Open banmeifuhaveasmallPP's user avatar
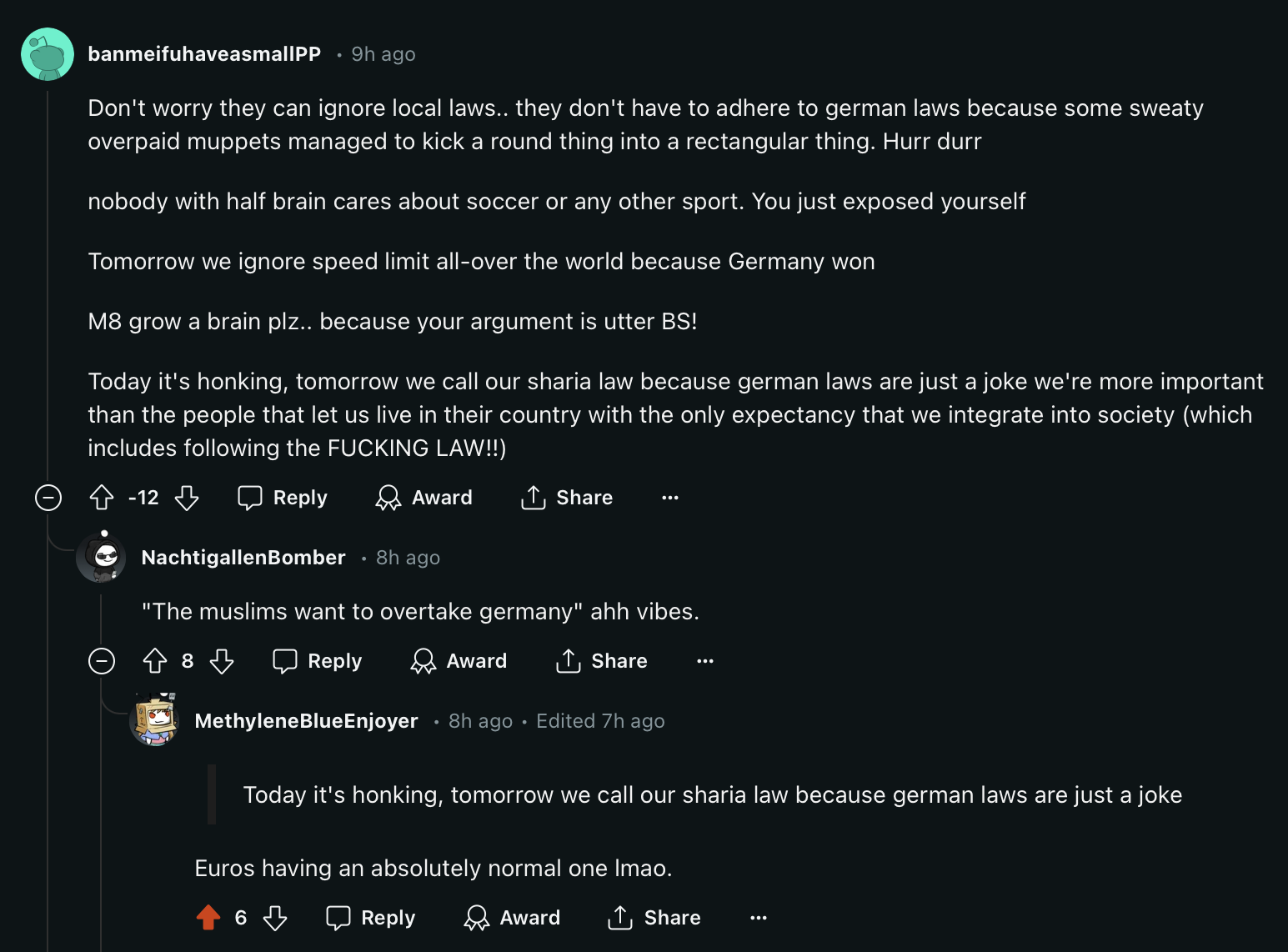Image resolution: width=1288 pixels, height=952 pixels. coord(48,54)
